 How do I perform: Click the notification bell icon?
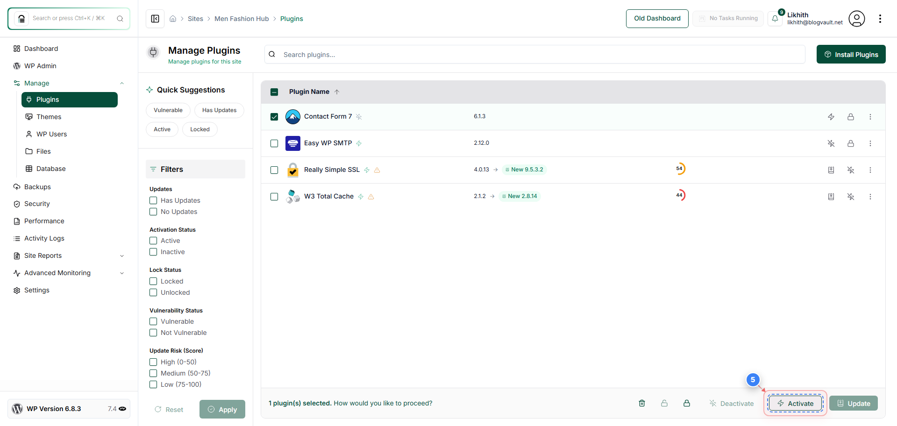775,19
